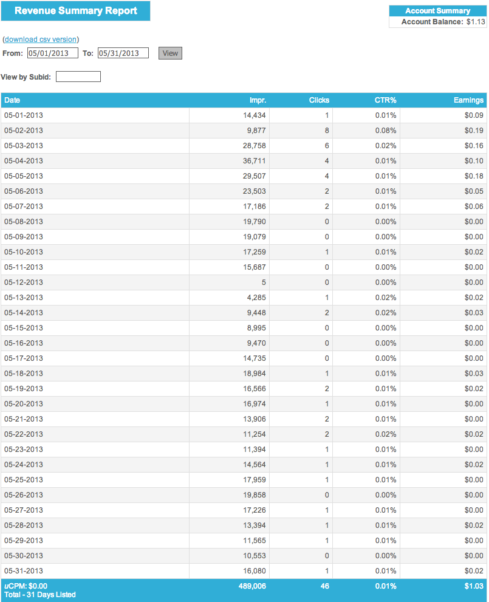Click the 05-08-2013 date cell
The image size is (489, 602).
(24, 222)
